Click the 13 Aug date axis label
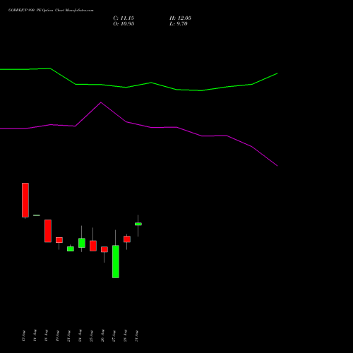This screenshot has width=353, height=353. coord(23,336)
